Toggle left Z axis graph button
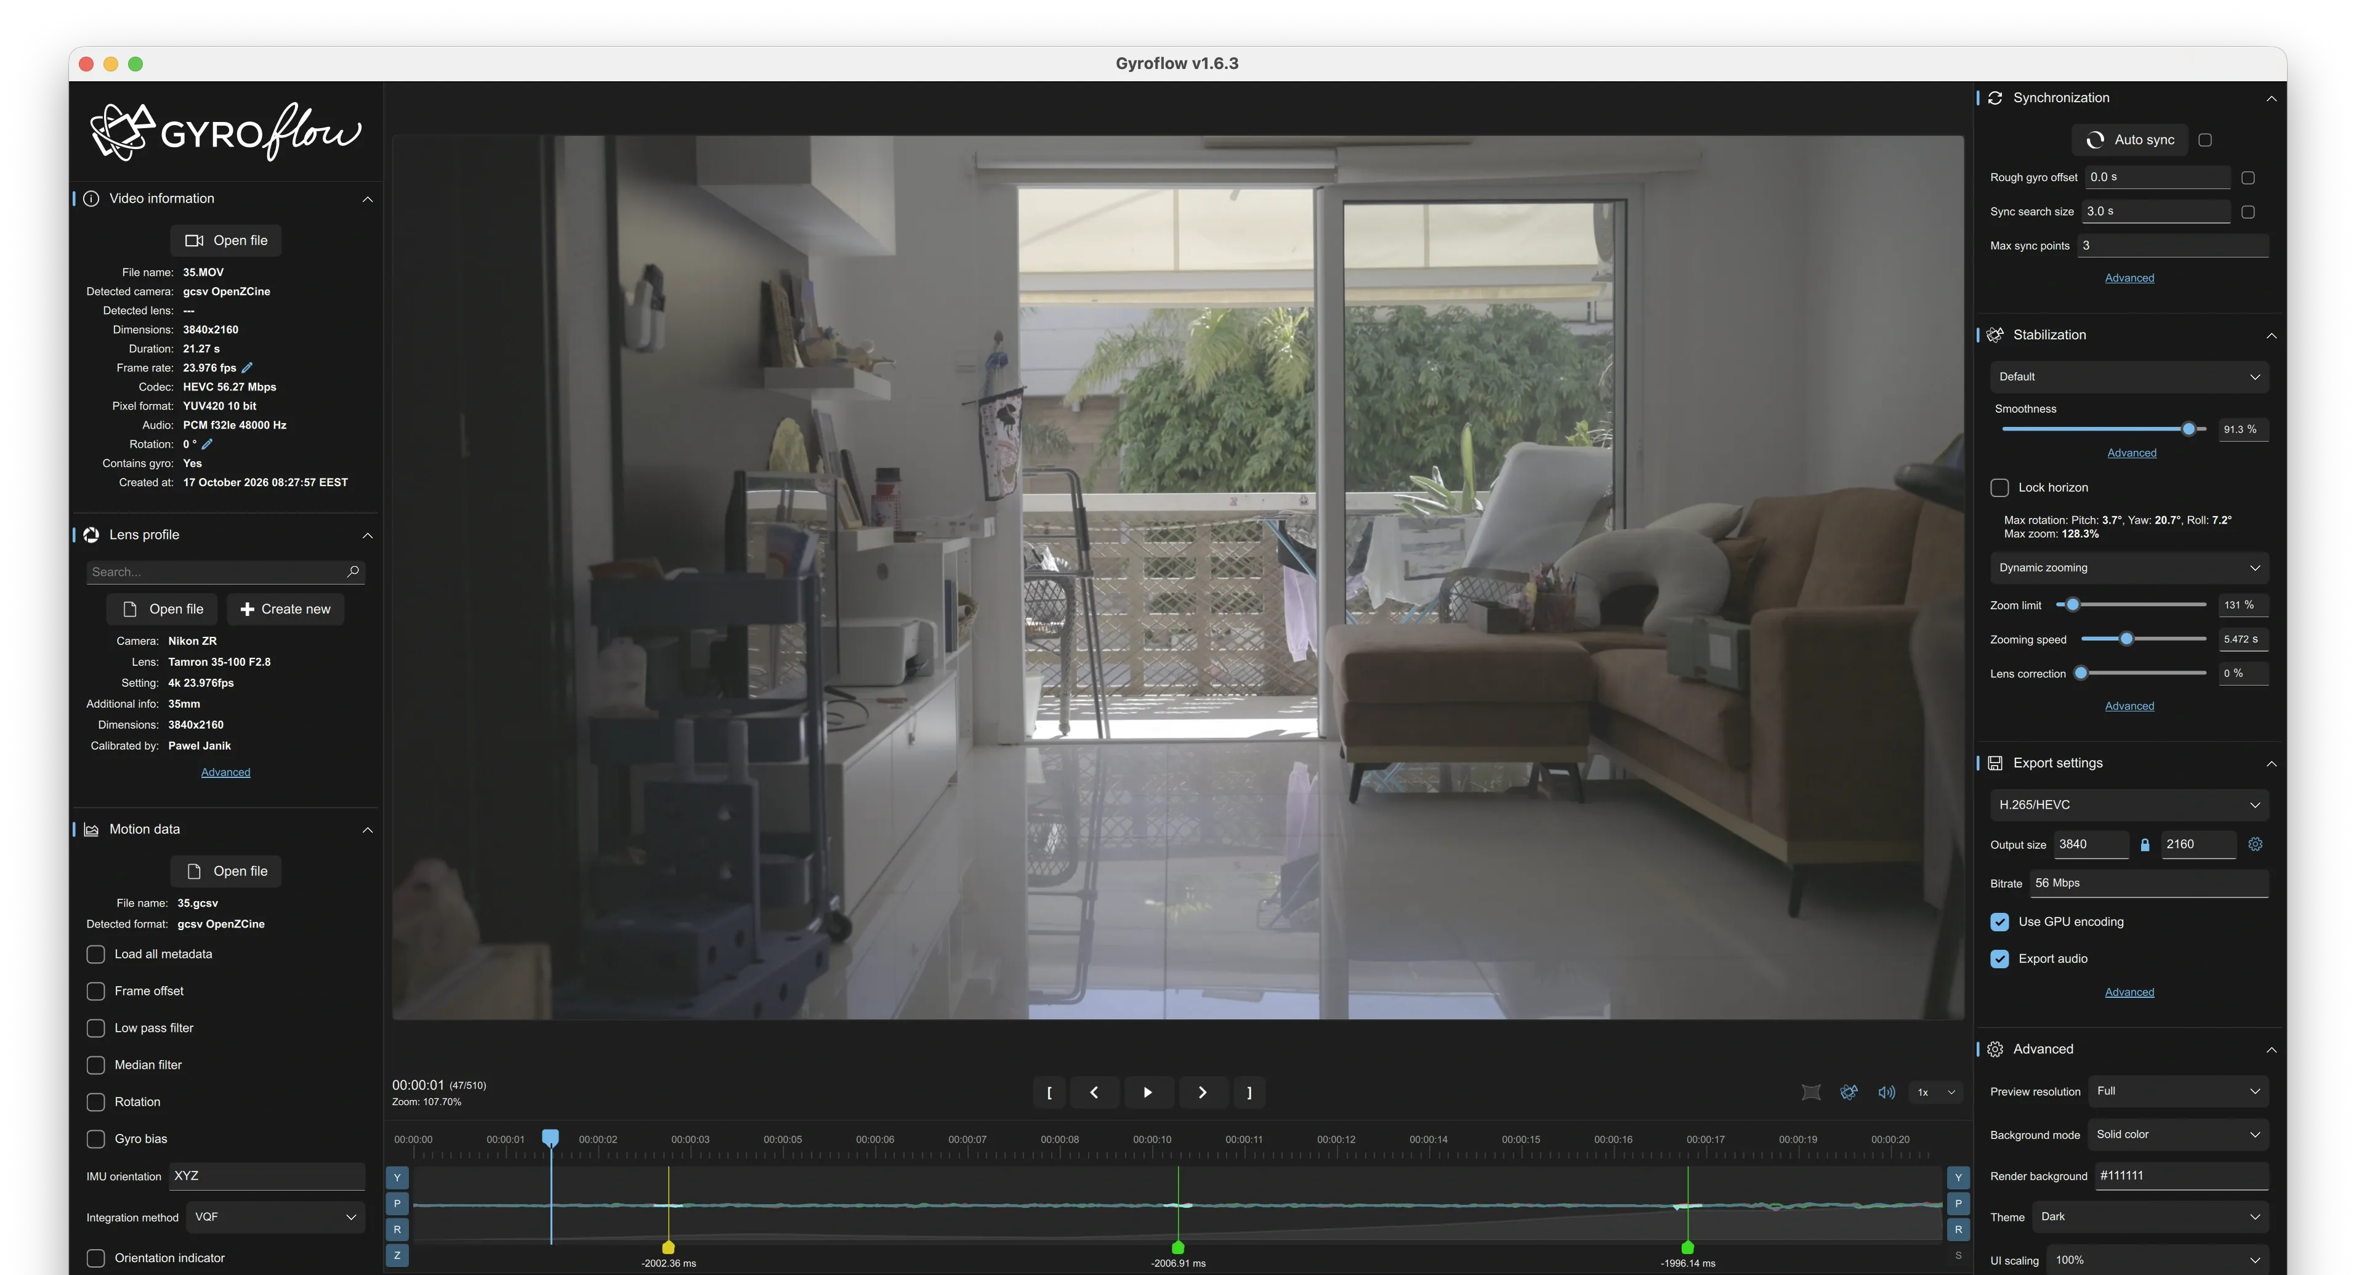The height and width of the screenshot is (1275, 2356). coord(397,1256)
